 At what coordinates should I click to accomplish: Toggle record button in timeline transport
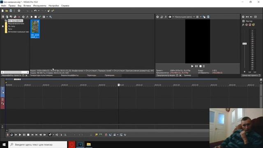(7, 135)
